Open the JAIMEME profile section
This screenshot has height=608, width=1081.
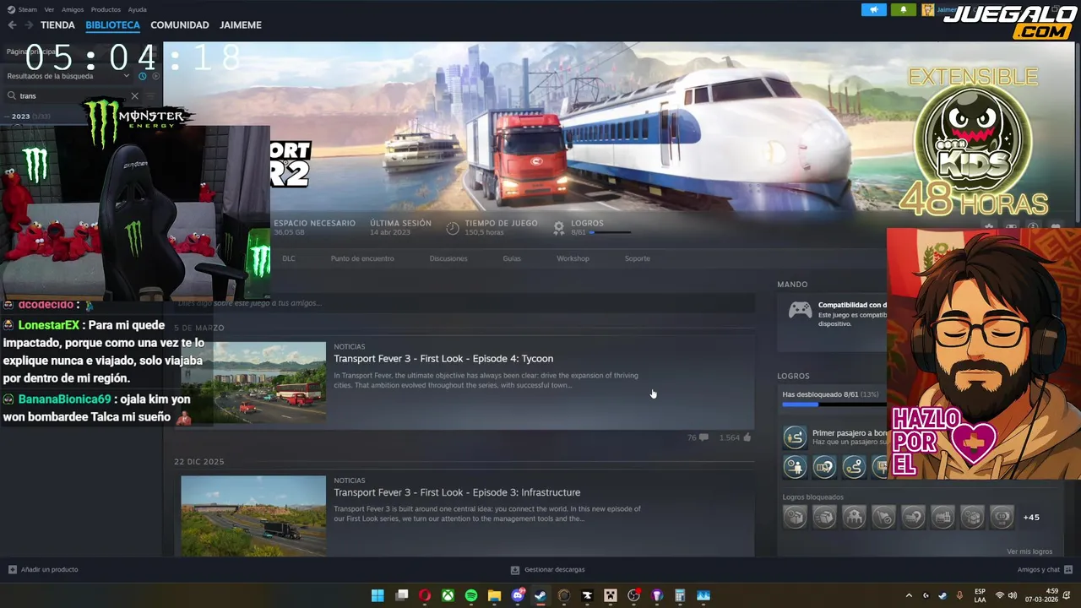pyautogui.click(x=241, y=25)
